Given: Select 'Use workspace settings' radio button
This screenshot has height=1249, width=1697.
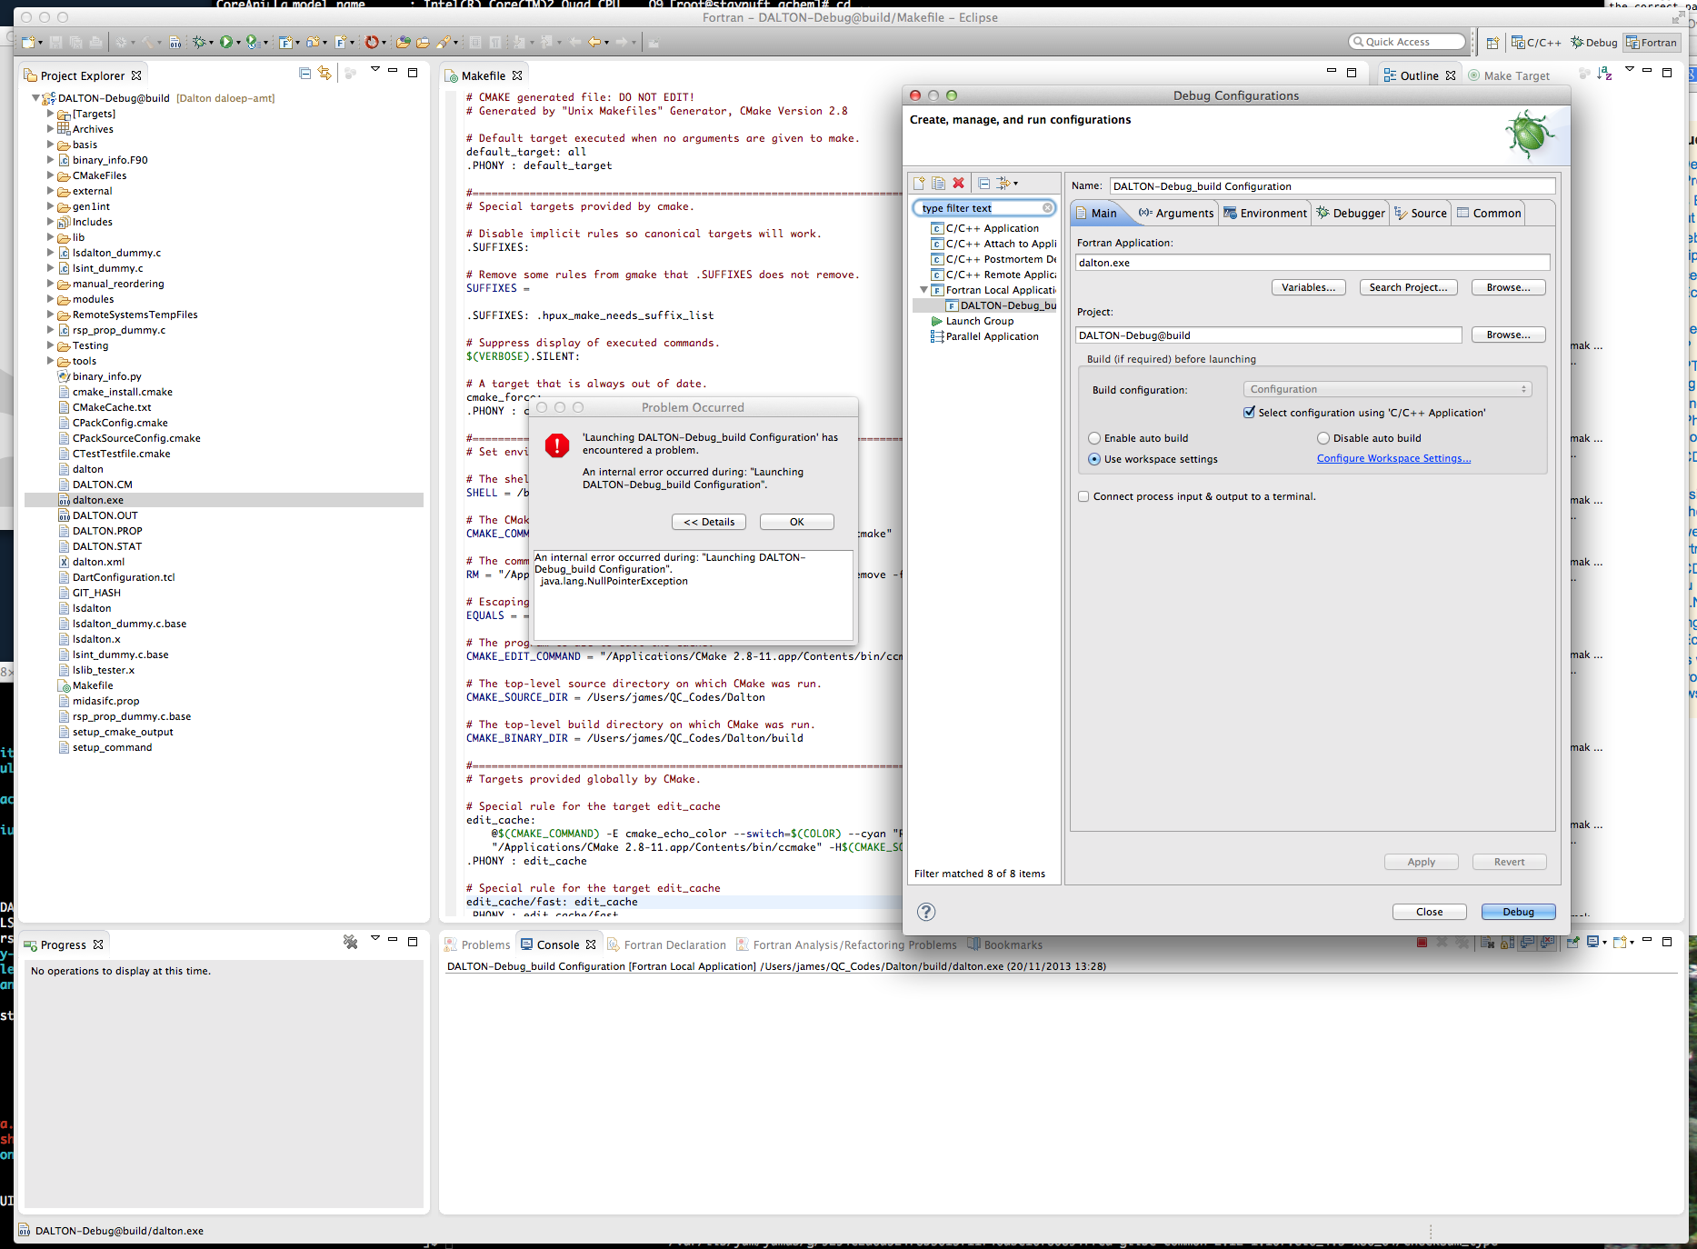Looking at the screenshot, I should click(1094, 459).
